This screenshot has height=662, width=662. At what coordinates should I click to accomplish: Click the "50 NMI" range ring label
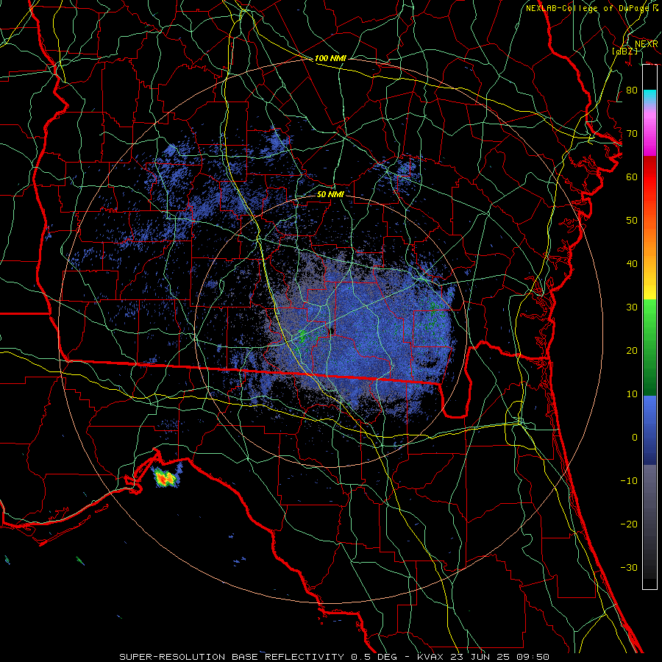(x=330, y=194)
